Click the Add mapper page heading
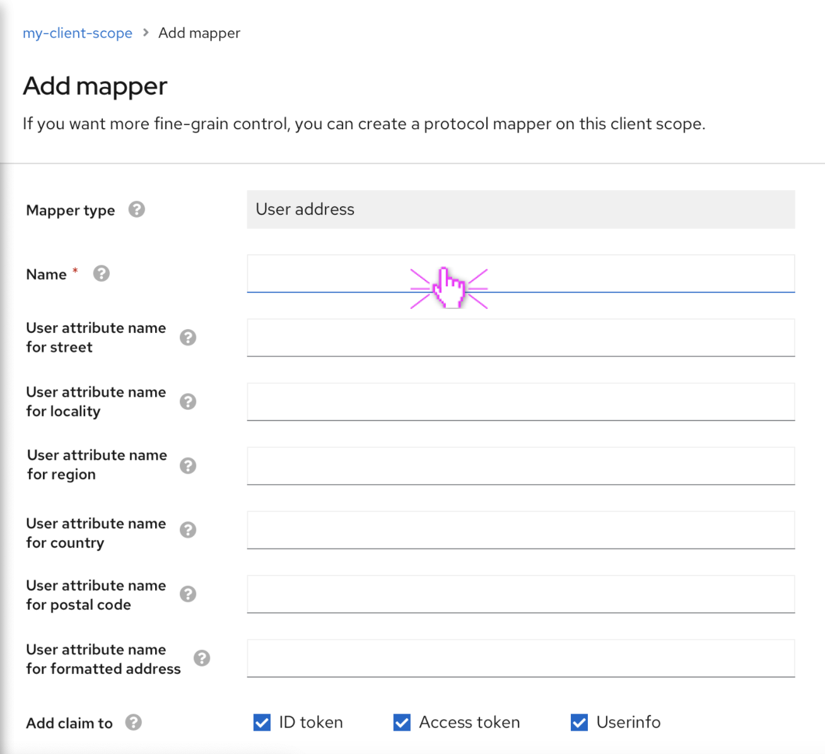This screenshot has width=825, height=754. pyautogui.click(x=95, y=86)
